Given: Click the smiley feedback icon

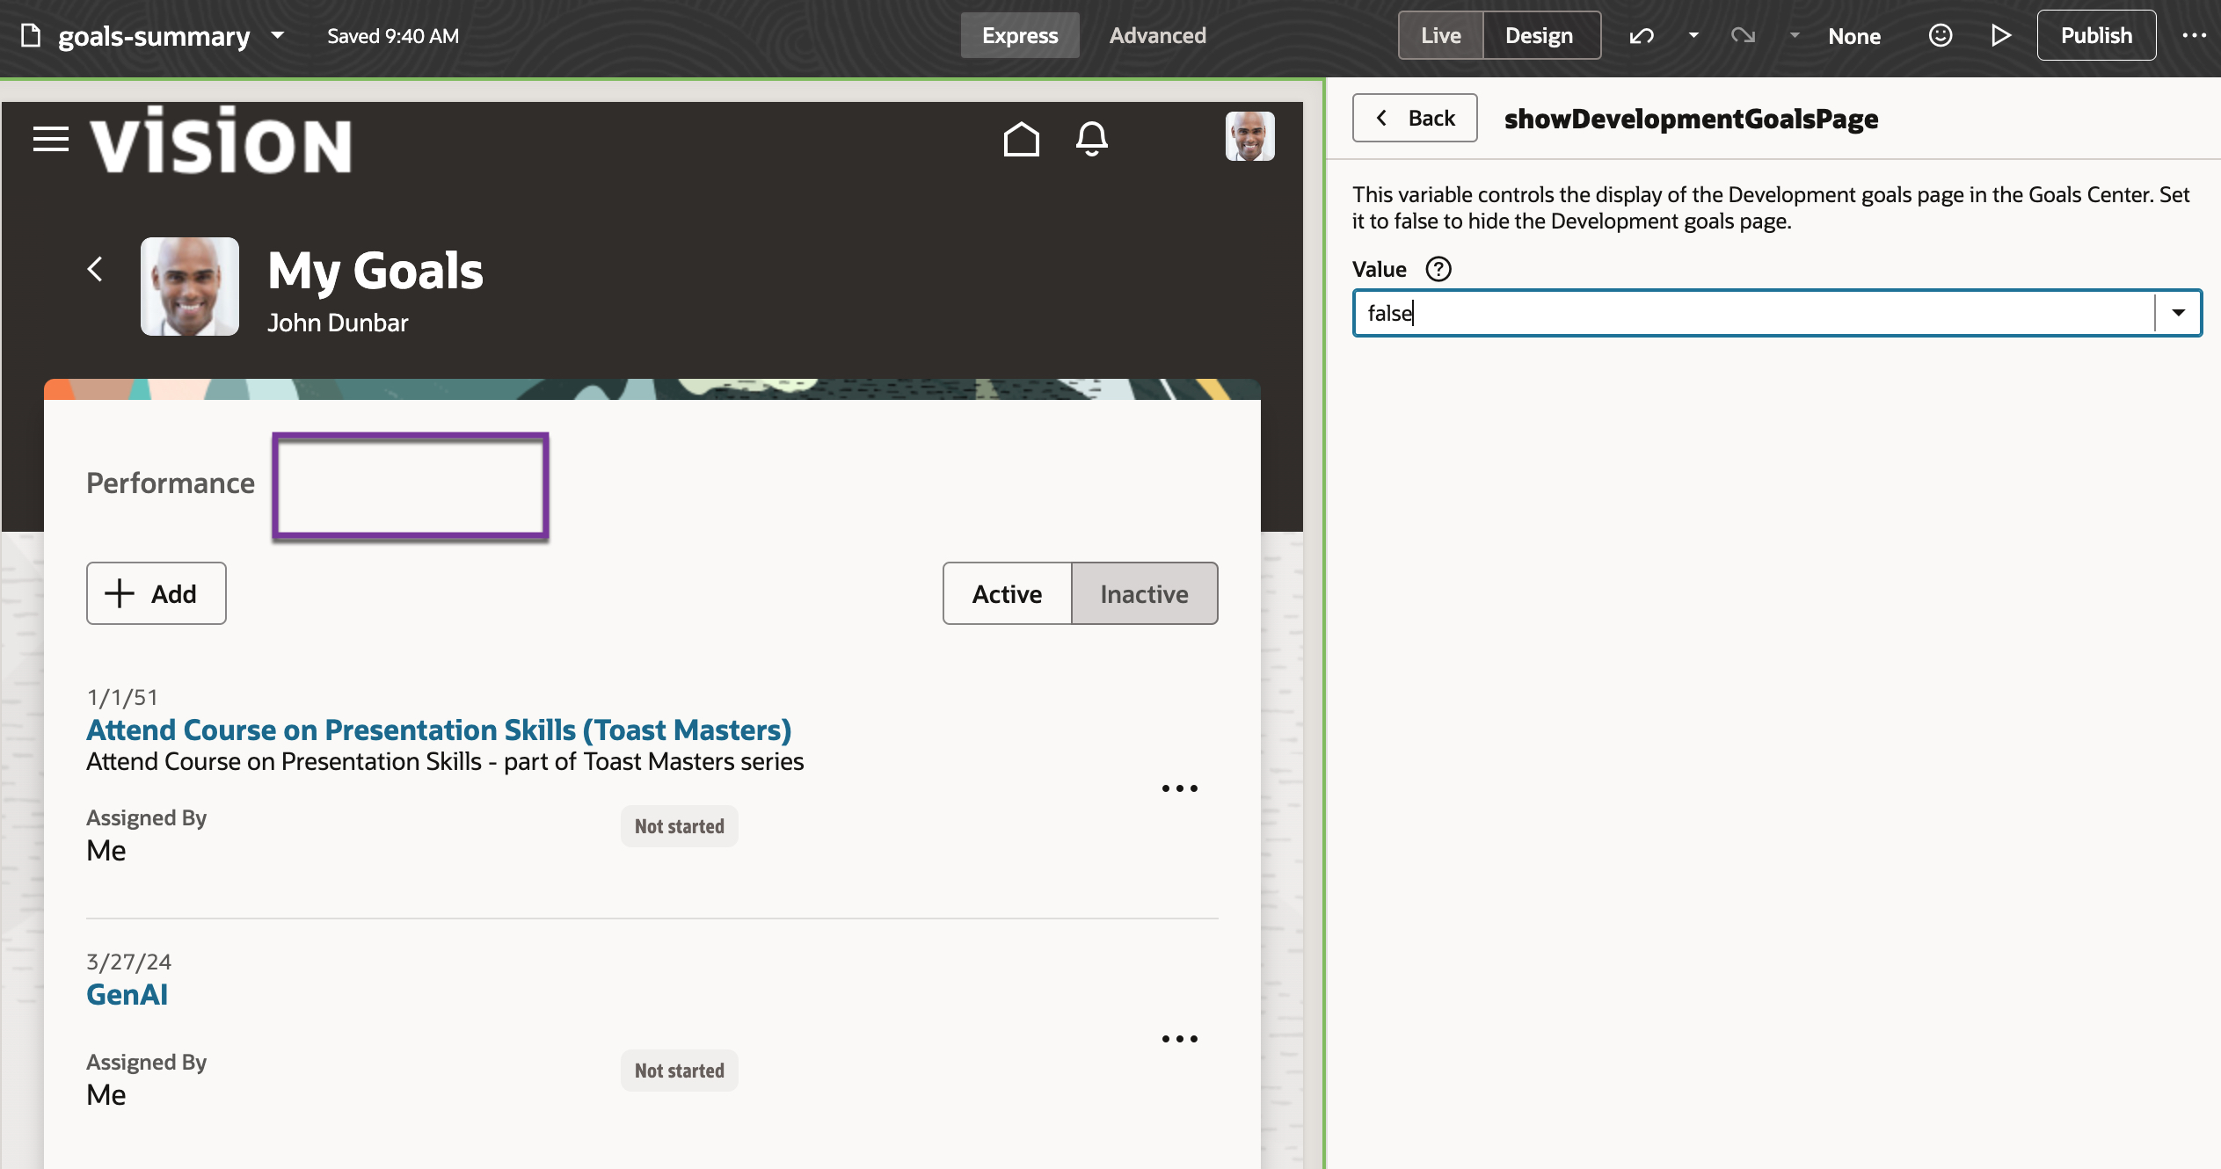Looking at the screenshot, I should pyautogui.click(x=1941, y=36).
